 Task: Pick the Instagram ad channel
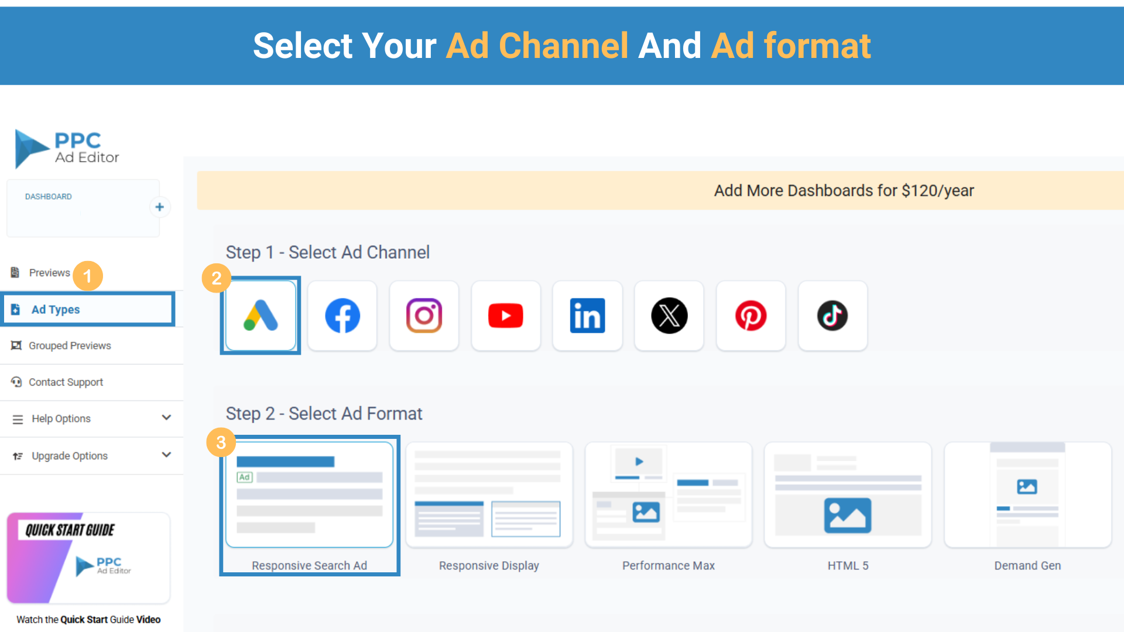[424, 316]
